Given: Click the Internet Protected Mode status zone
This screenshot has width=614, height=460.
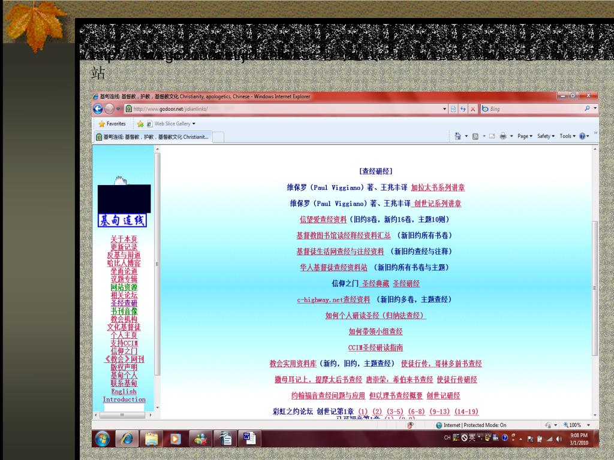Looking at the screenshot, I should click(471, 425).
